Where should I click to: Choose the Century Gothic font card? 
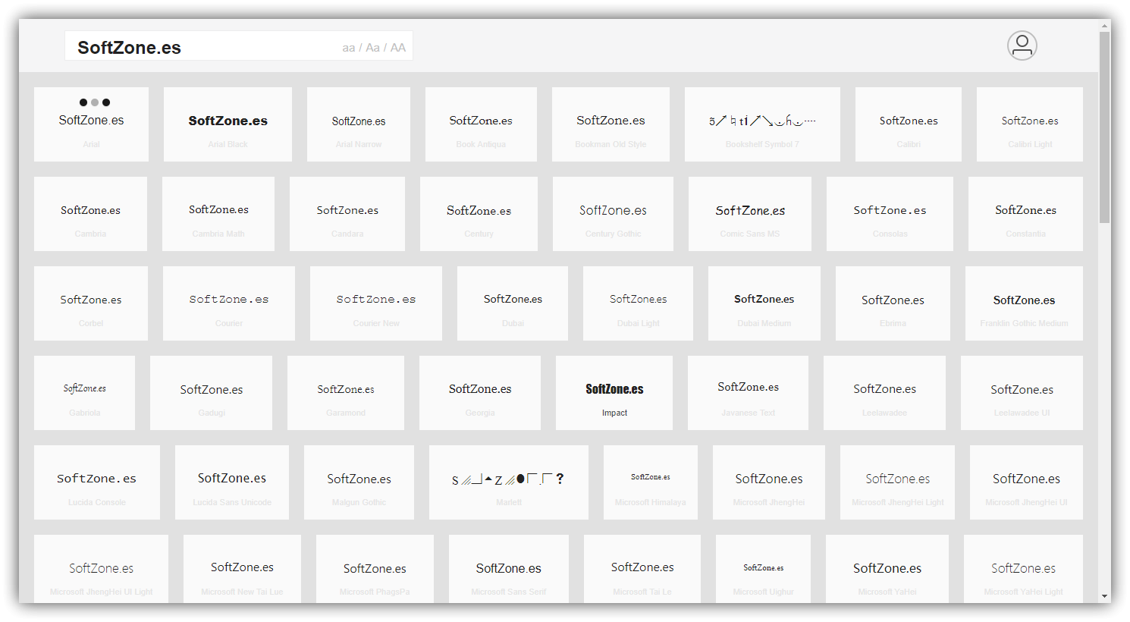coord(613,214)
